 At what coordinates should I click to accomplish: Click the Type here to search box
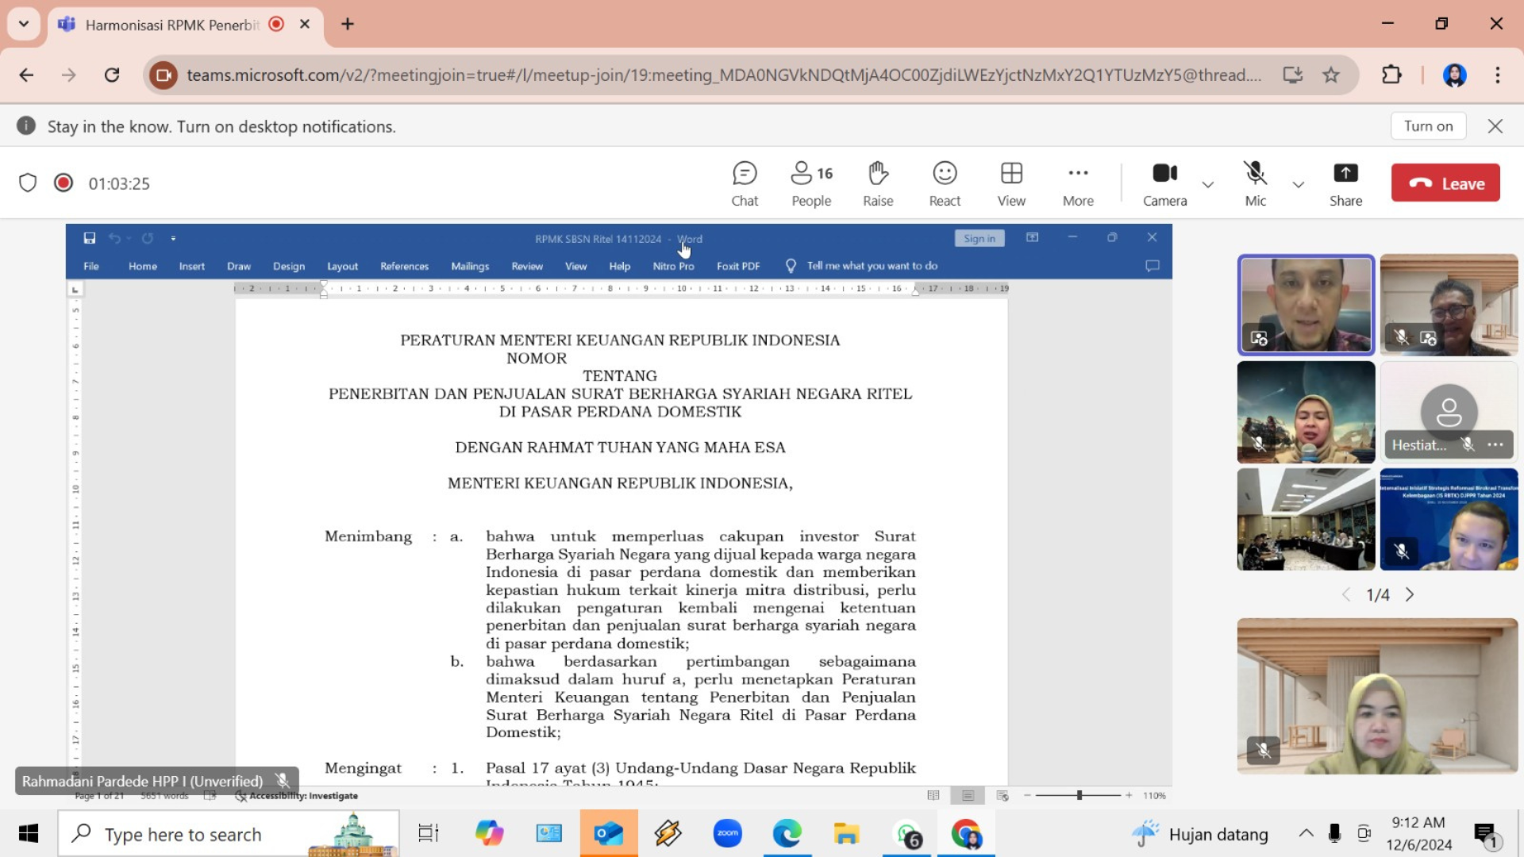click(x=229, y=833)
